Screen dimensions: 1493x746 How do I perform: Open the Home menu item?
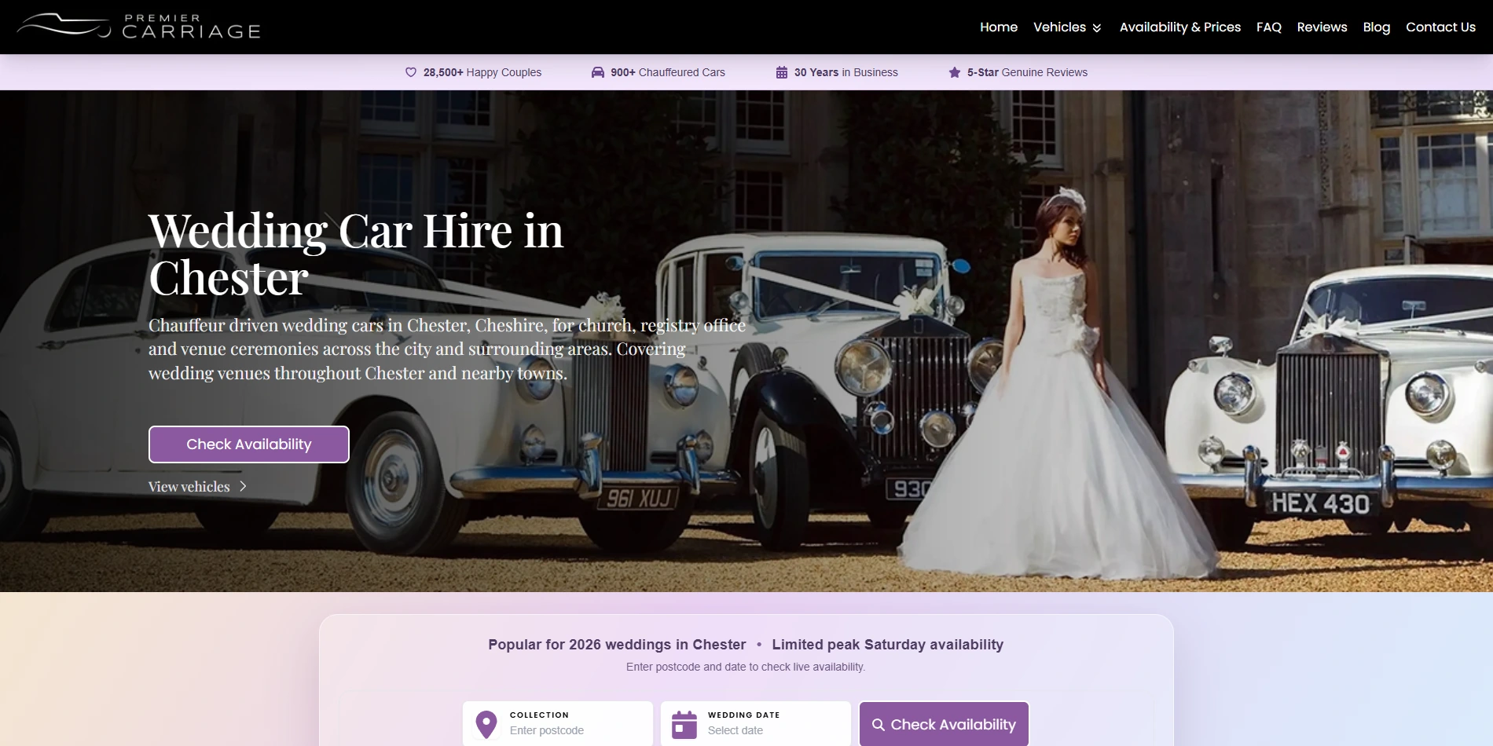click(999, 27)
